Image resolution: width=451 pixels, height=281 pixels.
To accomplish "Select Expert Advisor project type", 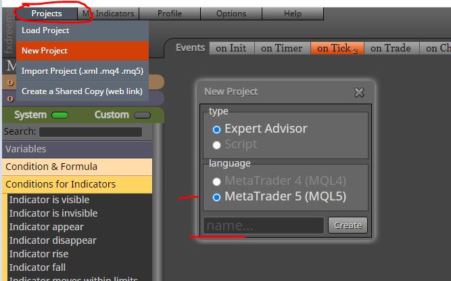I will 216,129.
